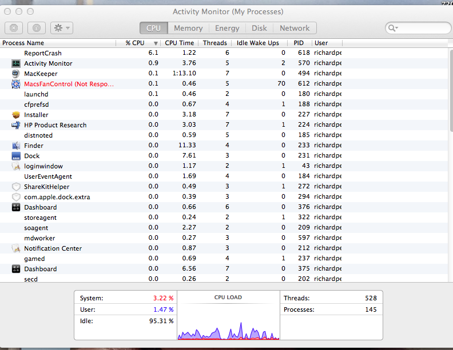This screenshot has width=453, height=350.
Task: Click the Idle 95.31 % value
Action: [x=161, y=321]
